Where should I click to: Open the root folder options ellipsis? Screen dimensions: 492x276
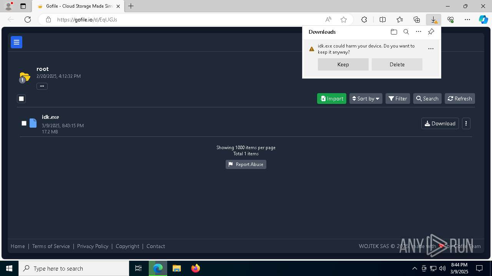tap(42, 86)
